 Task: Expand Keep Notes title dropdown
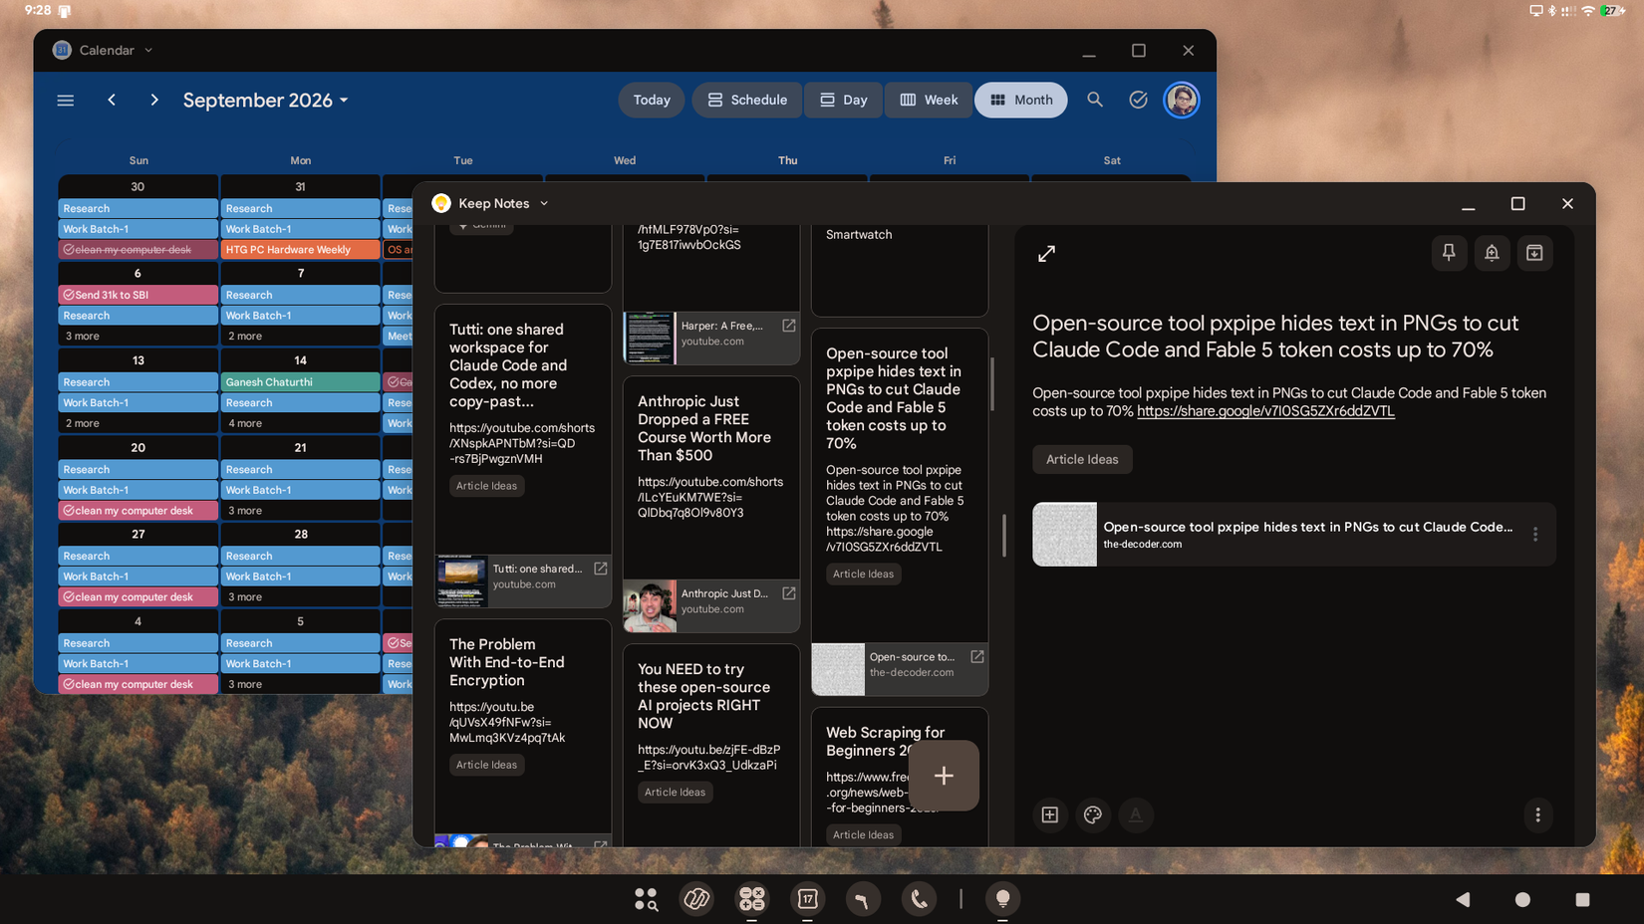tap(544, 203)
